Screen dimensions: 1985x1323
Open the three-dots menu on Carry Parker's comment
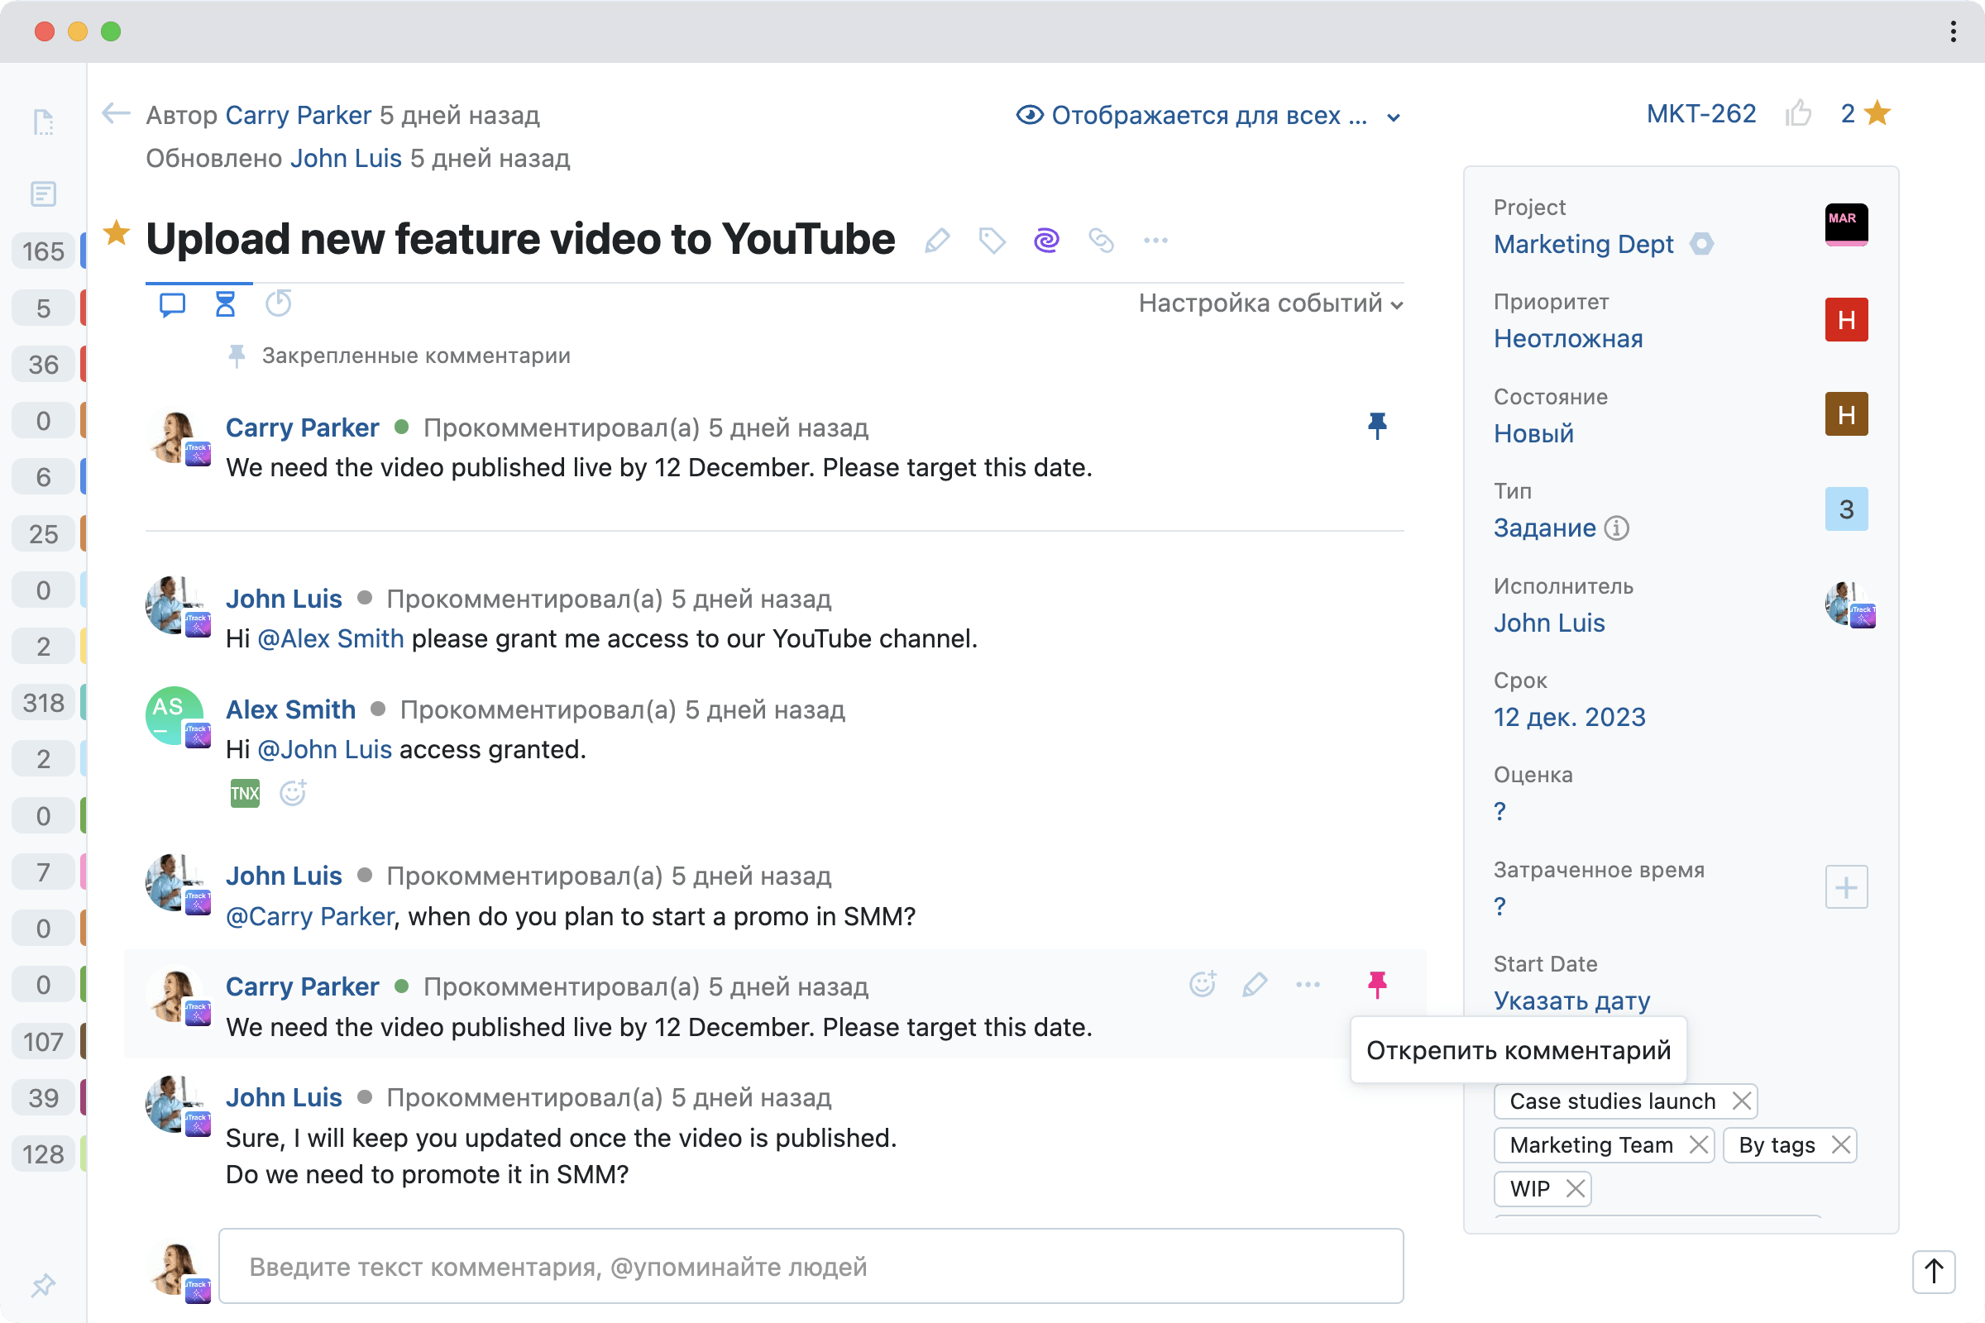tap(1307, 983)
